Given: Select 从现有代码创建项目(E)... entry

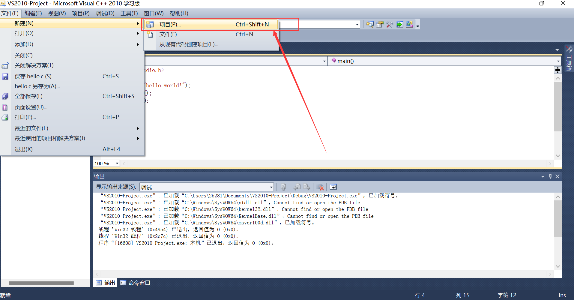Looking at the screenshot, I should [x=211, y=44].
